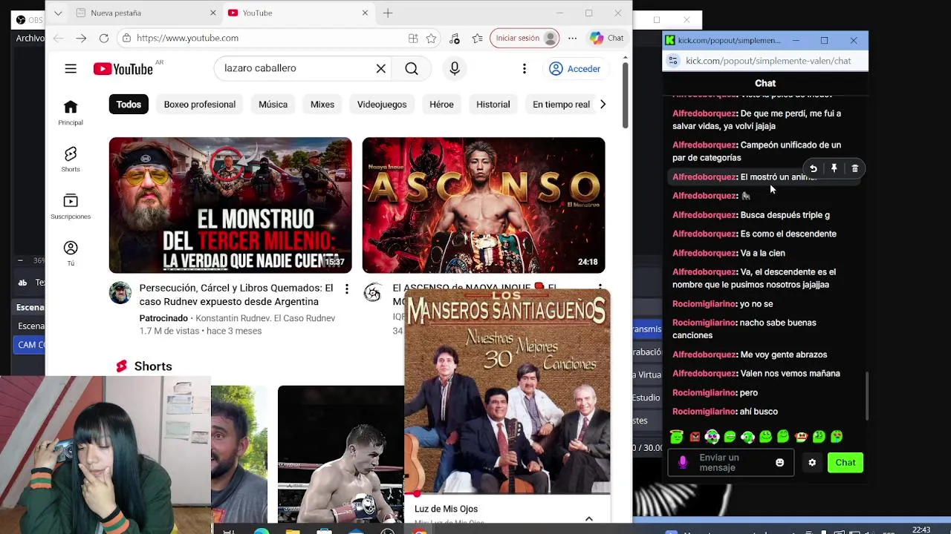
Task: Click purple microphone in Kick chat input
Action: [x=683, y=463]
